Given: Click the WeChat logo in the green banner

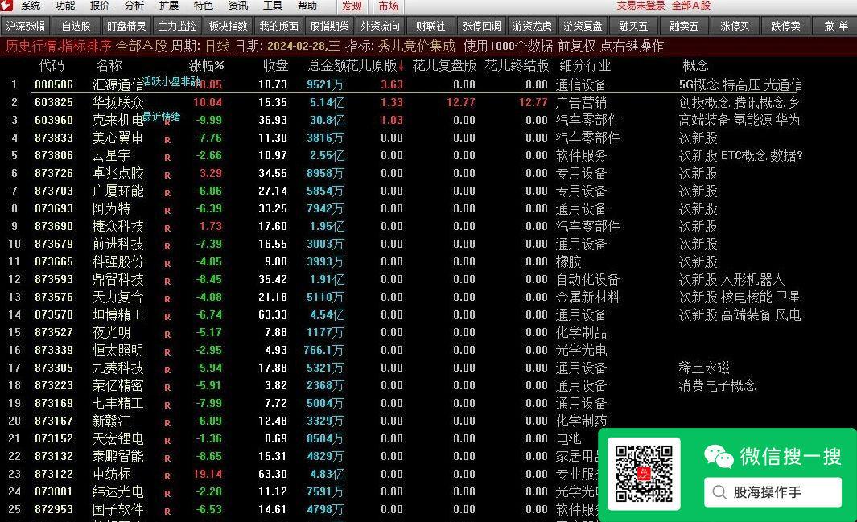Looking at the screenshot, I should click(718, 457).
